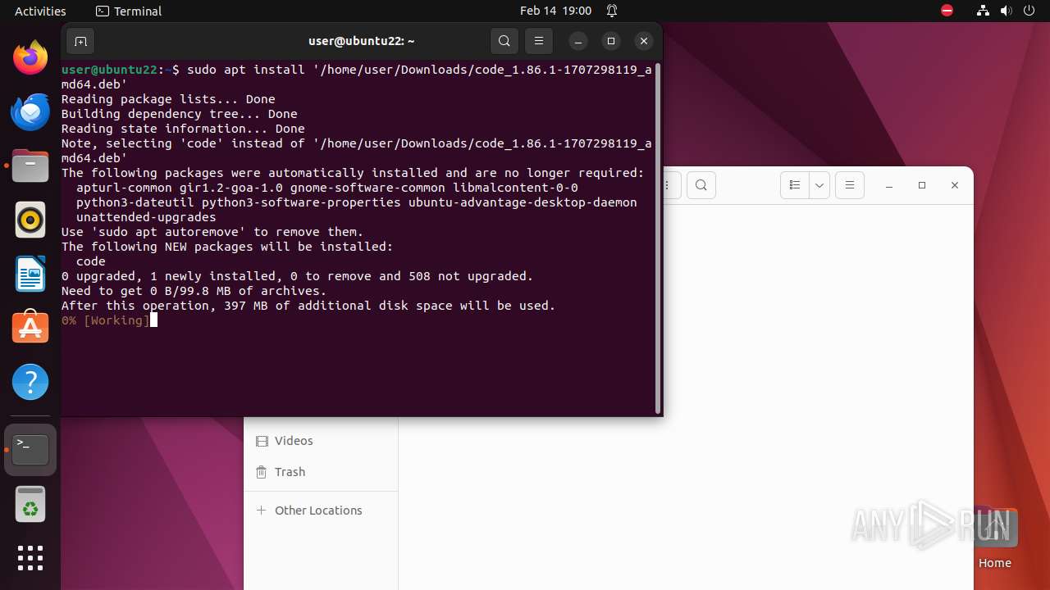Select Trash in Files sidebar
The height and width of the screenshot is (590, 1050).
(321, 472)
